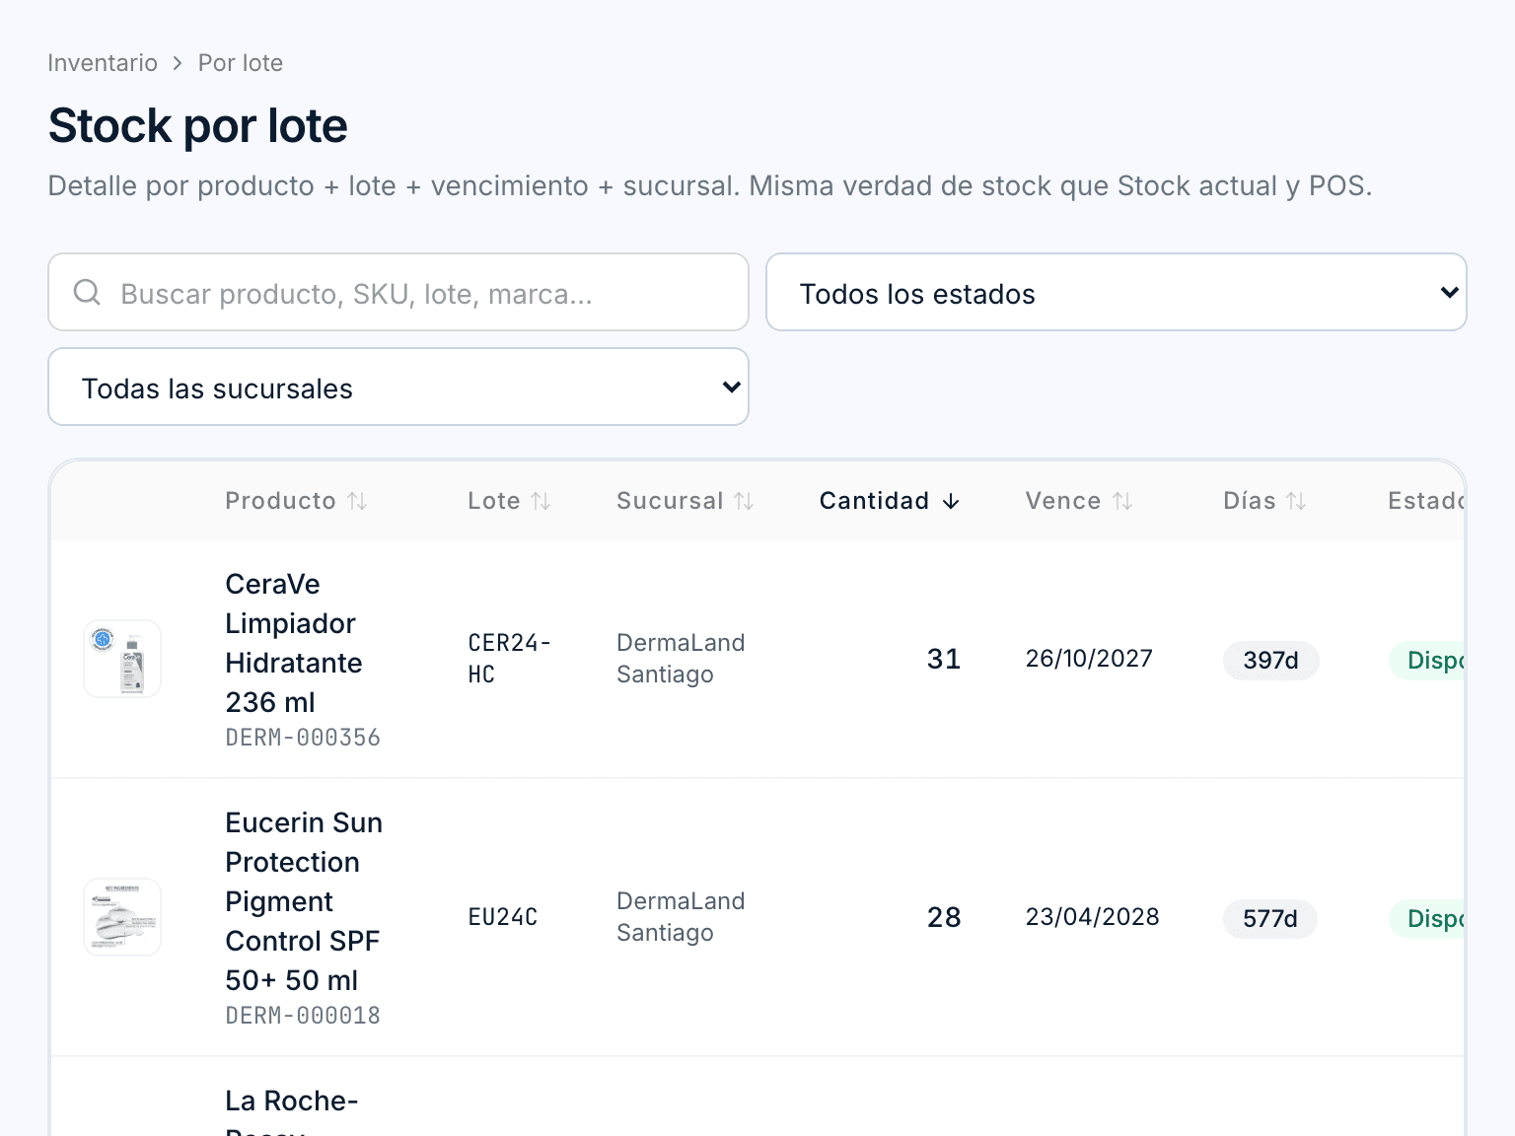
Task: Click expiry date 23/04/2028
Action: coord(1092,917)
